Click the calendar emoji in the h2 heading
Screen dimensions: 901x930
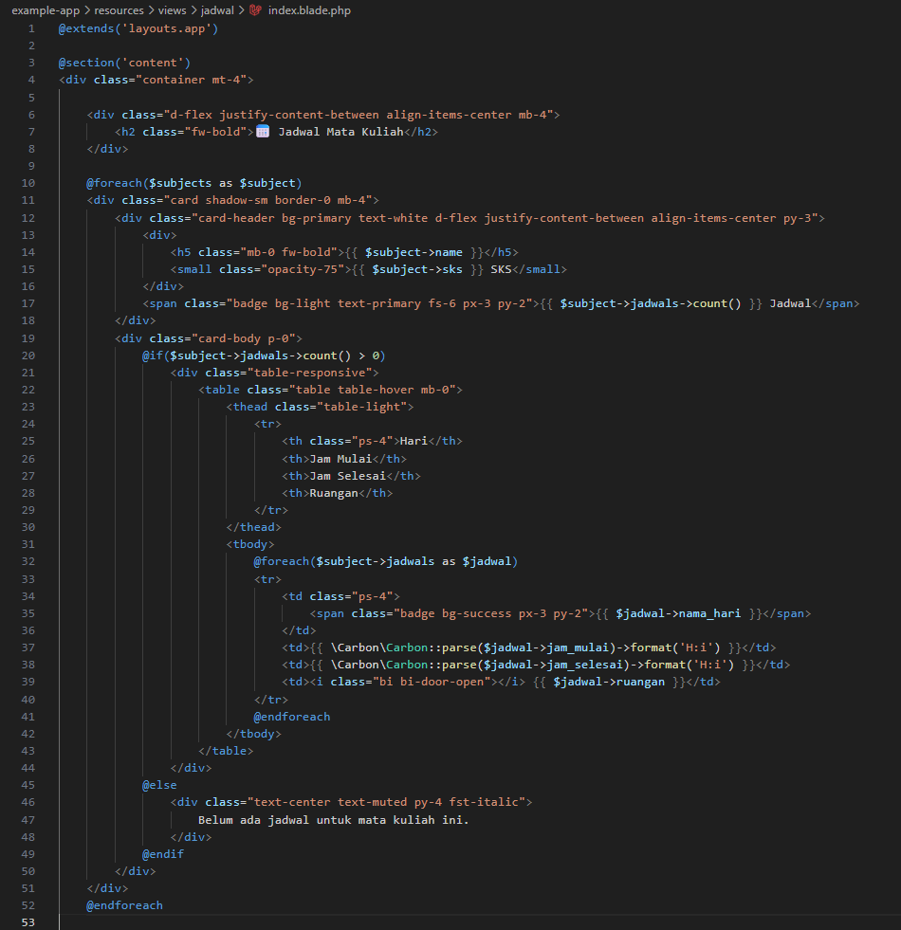pos(263,132)
